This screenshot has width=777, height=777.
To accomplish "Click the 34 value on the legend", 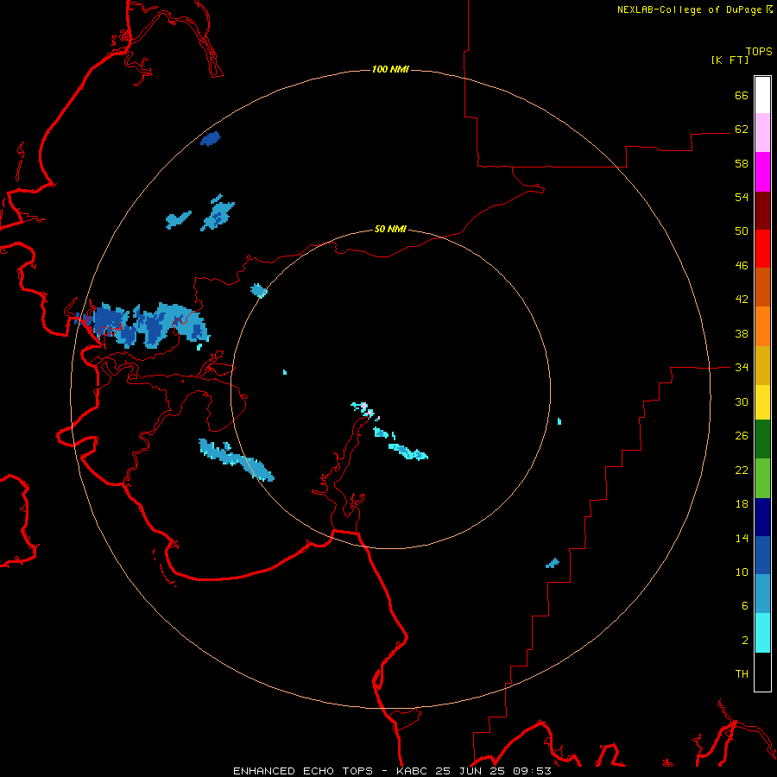I will (742, 368).
